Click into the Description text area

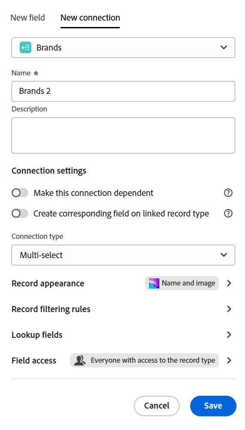click(x=123, y=135)
